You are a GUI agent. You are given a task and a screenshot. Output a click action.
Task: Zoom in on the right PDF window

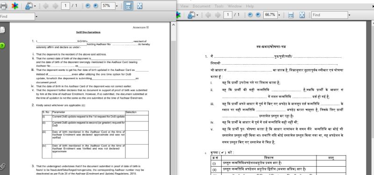(x=258, y=15)
